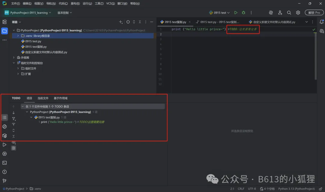Open notifications bell icon
This screenshot has height=192, width=325.
click(x=321, y=22)
